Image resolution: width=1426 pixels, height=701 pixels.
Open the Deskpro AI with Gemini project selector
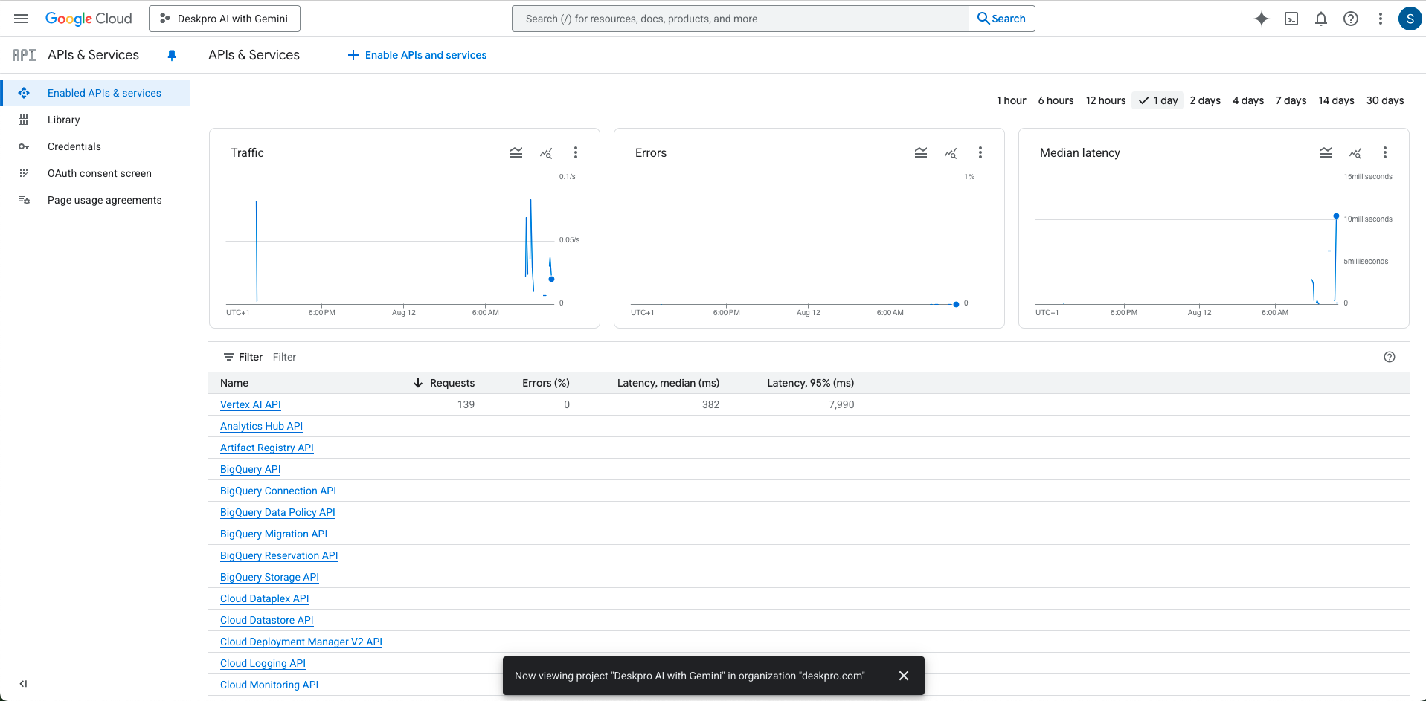225,19
